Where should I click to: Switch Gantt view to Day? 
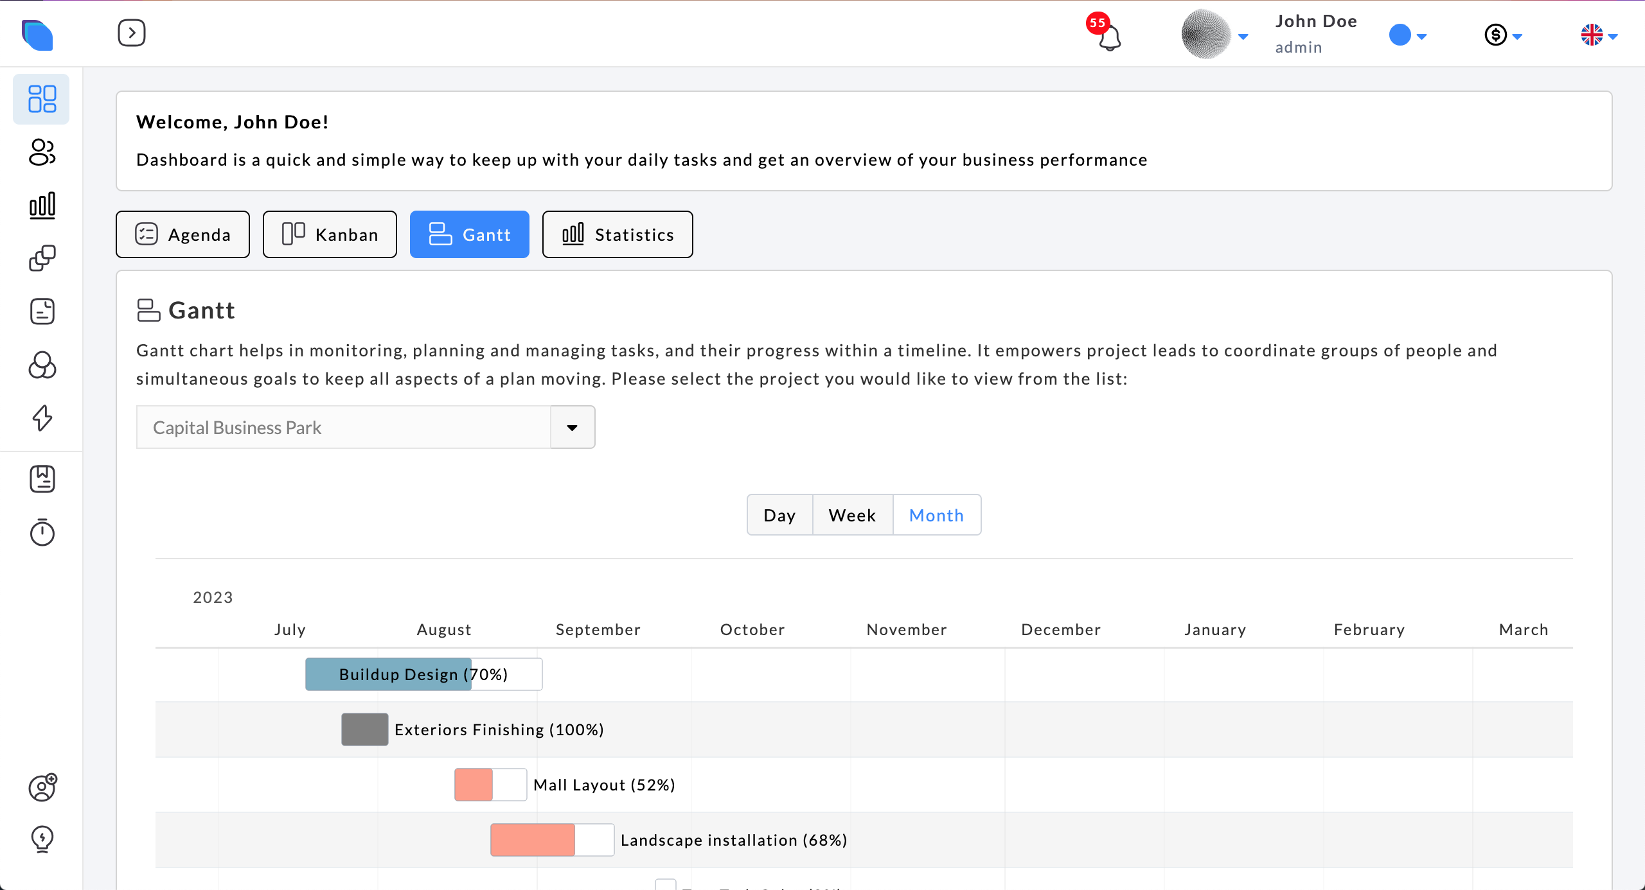[779, 515]
